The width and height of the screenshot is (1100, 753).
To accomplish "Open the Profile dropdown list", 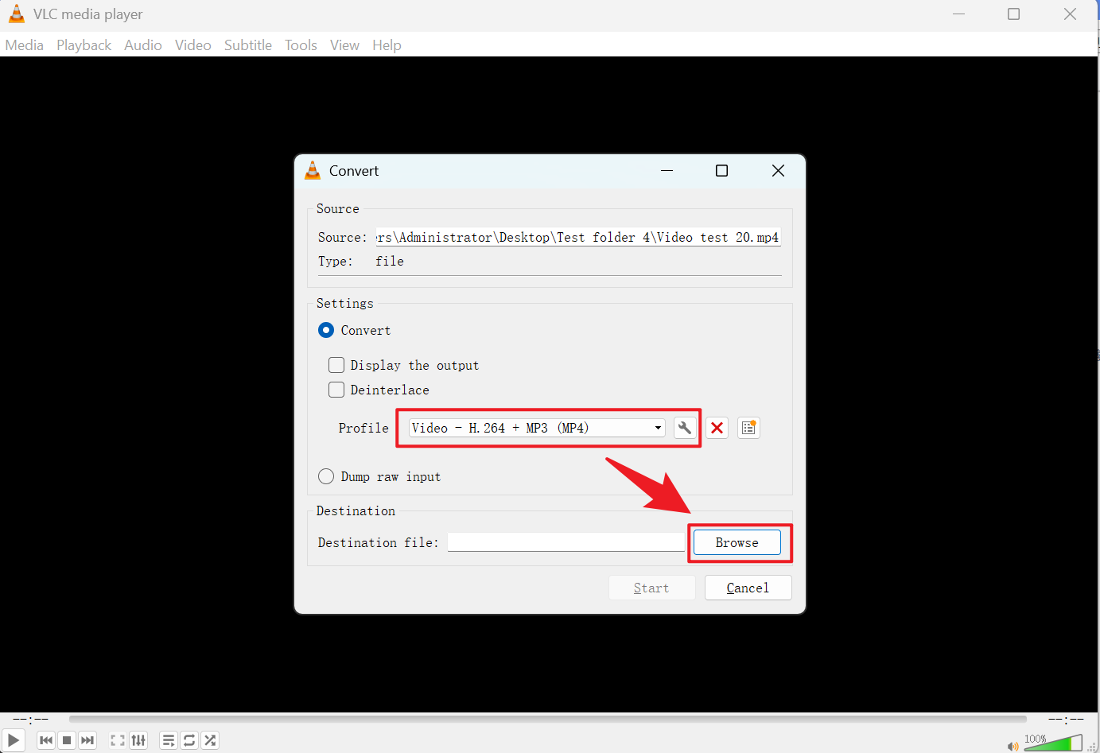I will coord(537,428).
